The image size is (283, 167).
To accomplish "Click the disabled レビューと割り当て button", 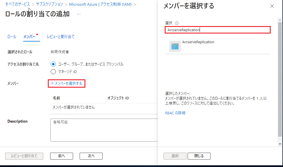I will (x=24, y=156).
